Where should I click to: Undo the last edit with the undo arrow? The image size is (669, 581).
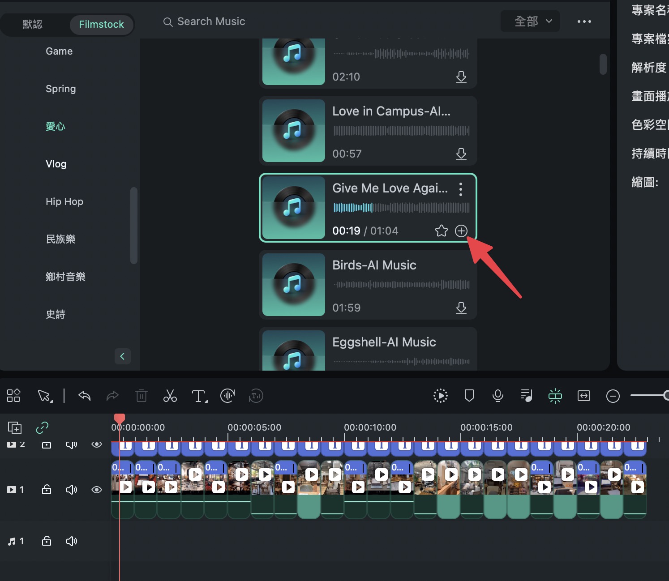coord(84,396)
